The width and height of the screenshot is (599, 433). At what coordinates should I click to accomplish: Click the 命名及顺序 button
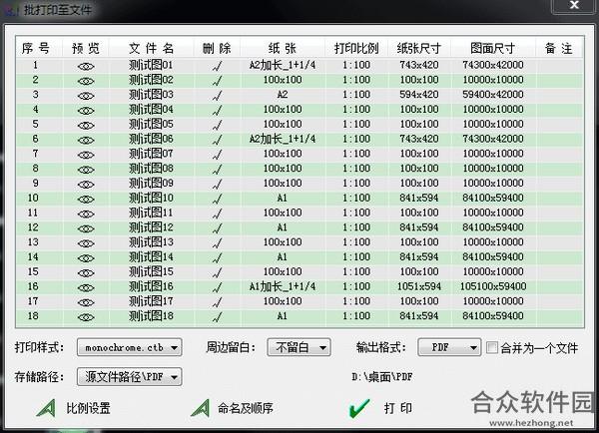click(x=233, y=408)
